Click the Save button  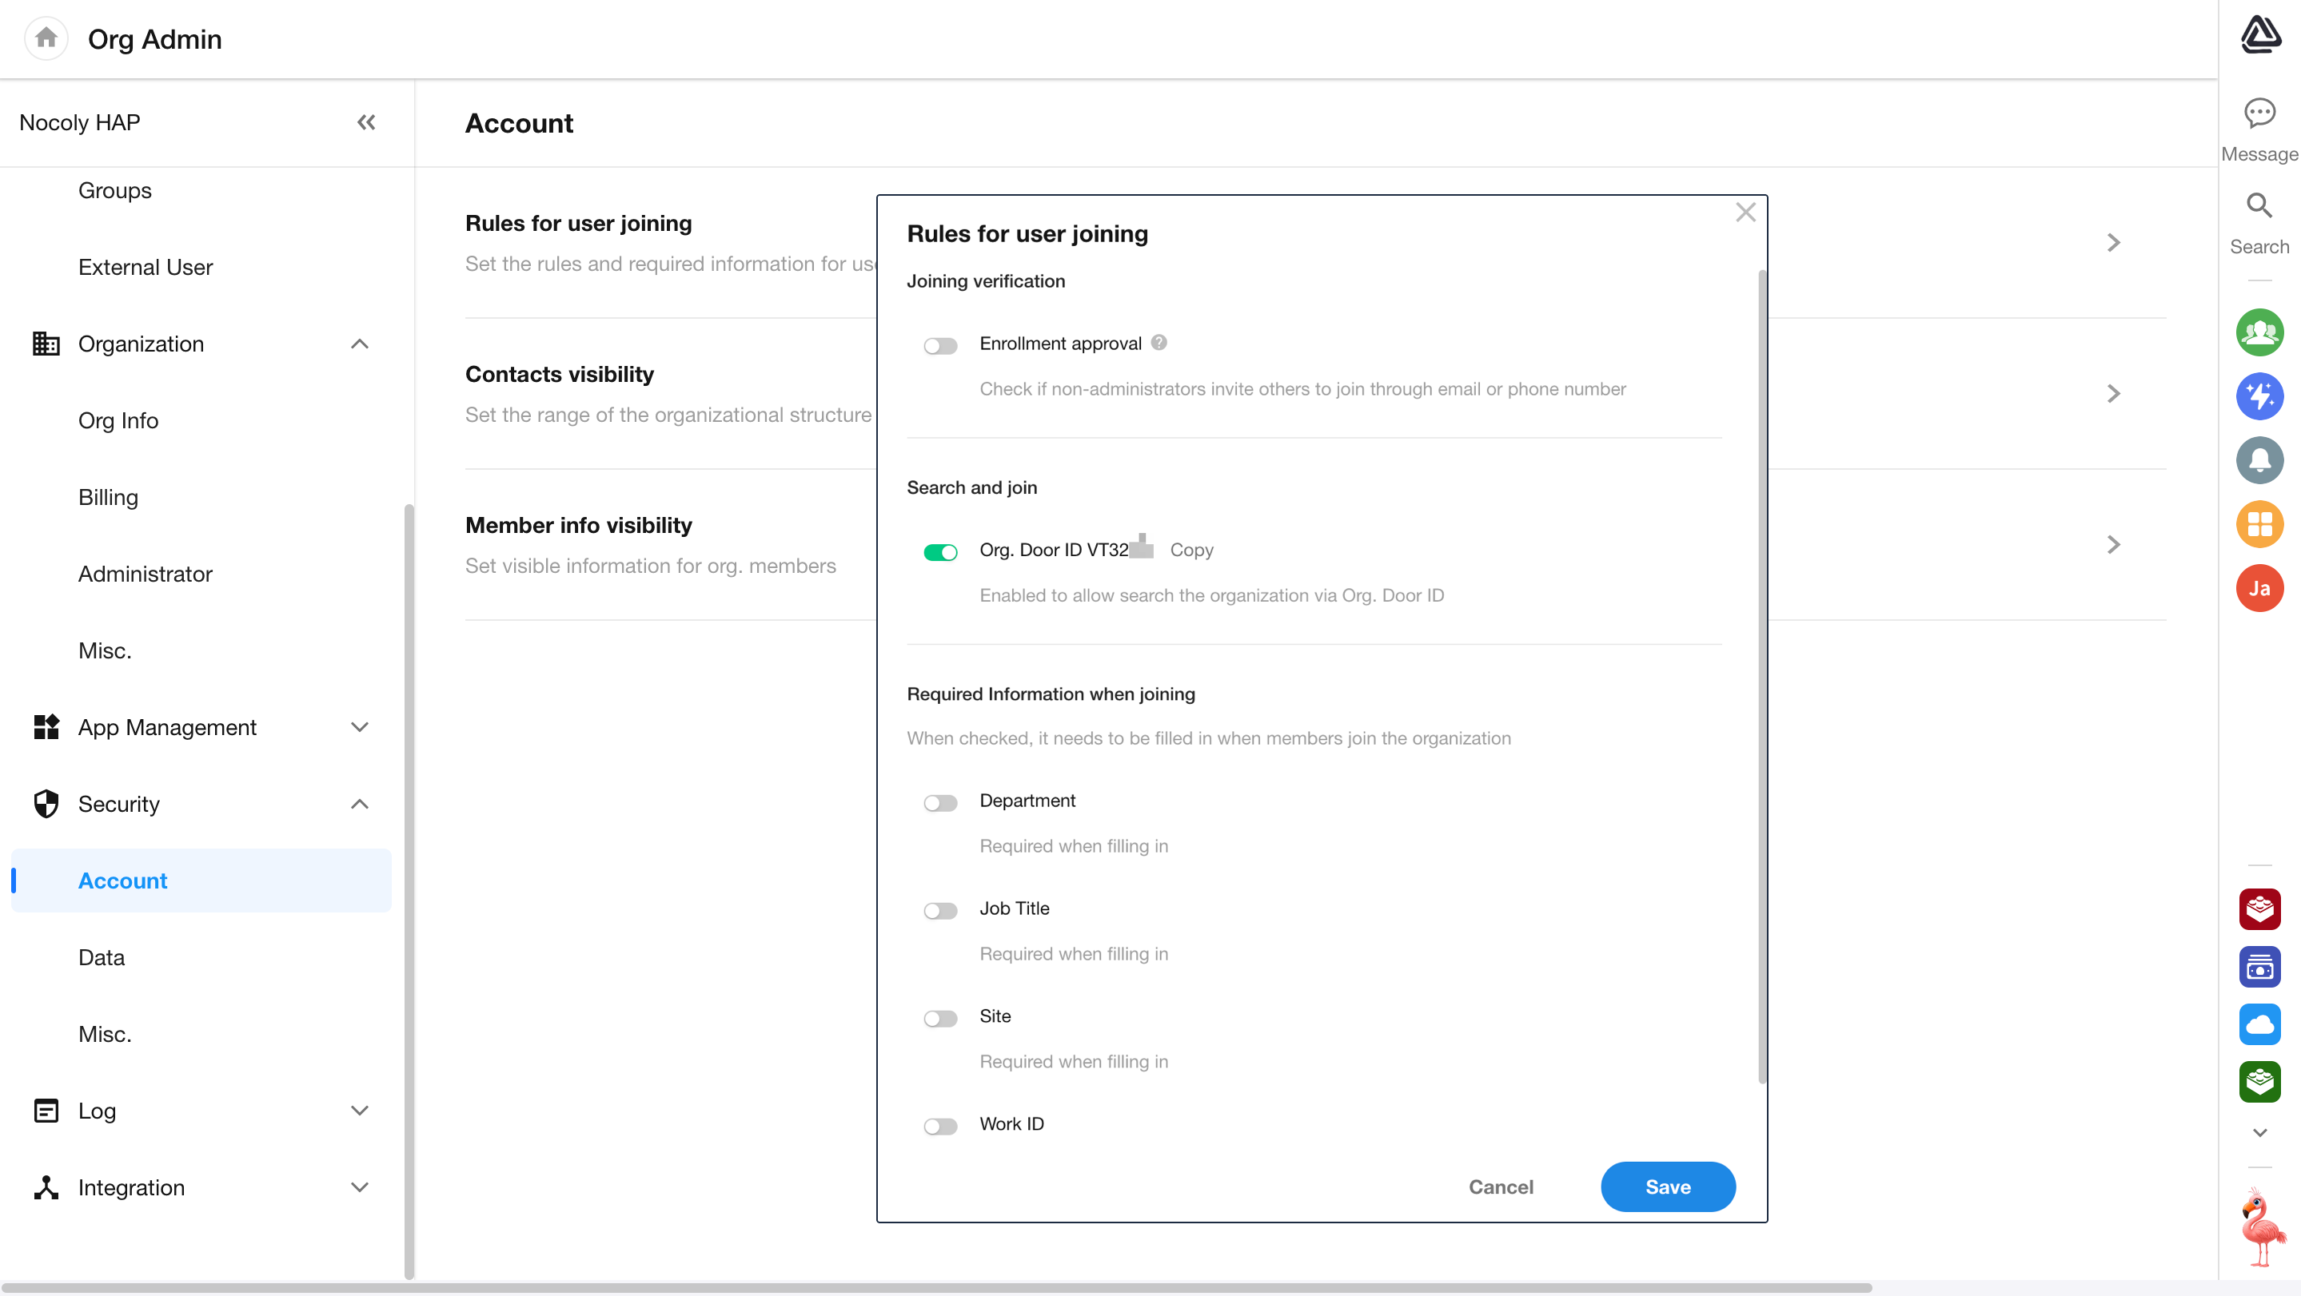pos(1667,1187)
